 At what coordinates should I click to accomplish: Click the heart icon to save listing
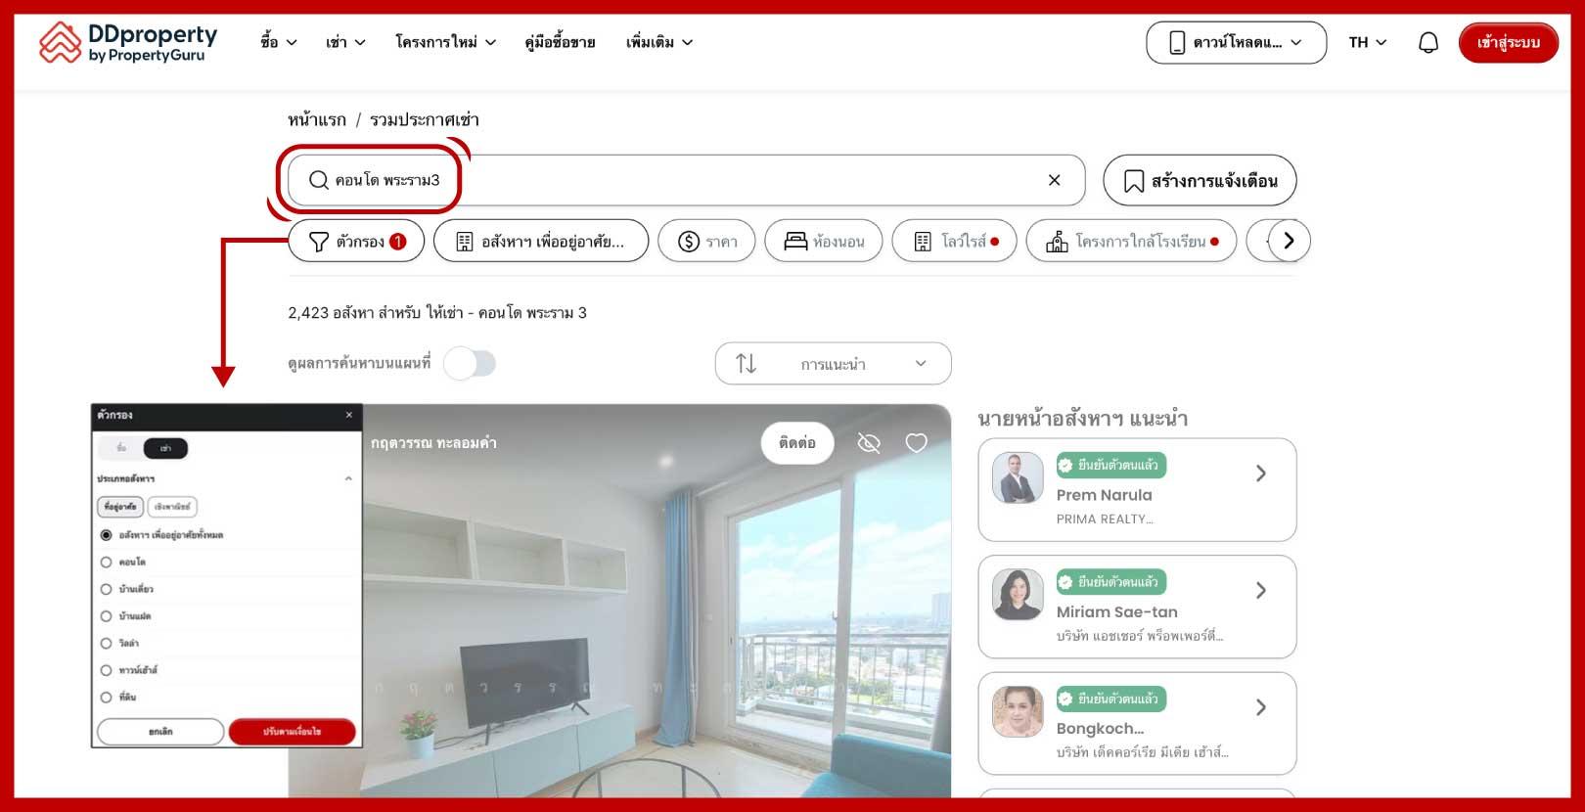tap(916, 443)
